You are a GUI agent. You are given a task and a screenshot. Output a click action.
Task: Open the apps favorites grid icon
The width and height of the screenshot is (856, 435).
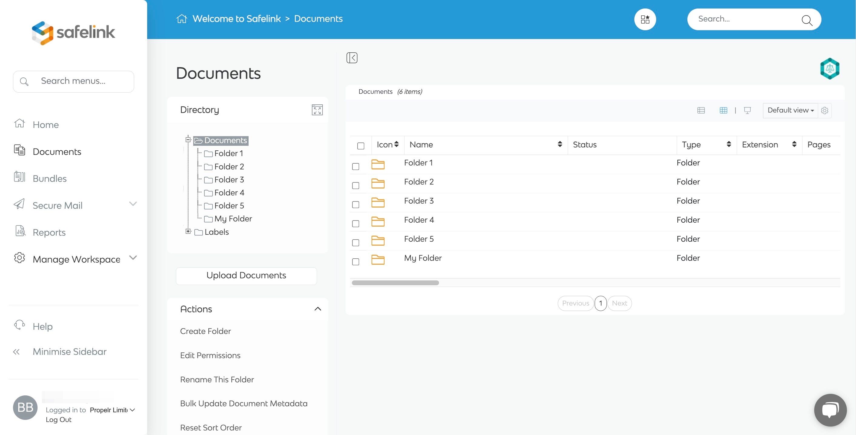[x=645, y=19]
